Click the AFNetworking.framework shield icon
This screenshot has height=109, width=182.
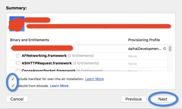[18, 56]
